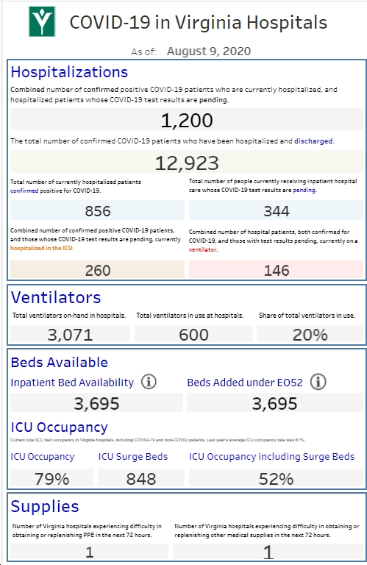Select the 12,923 discharged patients value
Image resolution: width=367 pixels, height=565 pixels.
187,163
